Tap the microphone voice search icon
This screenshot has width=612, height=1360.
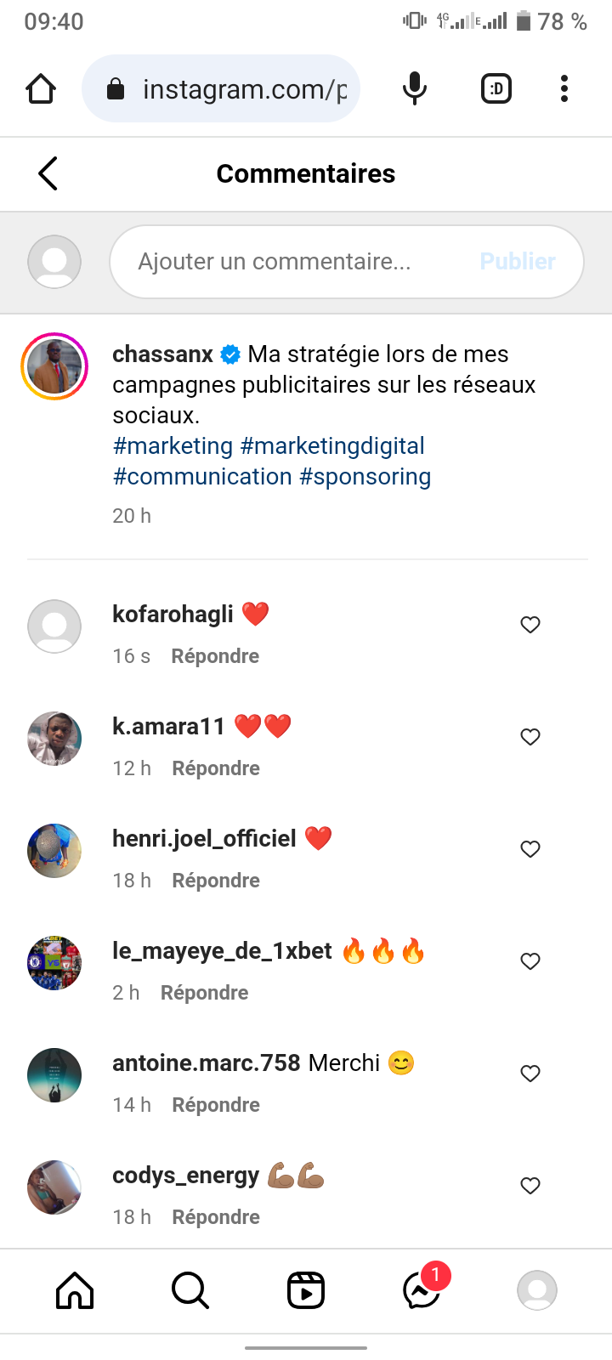click(x=414, y=88)
